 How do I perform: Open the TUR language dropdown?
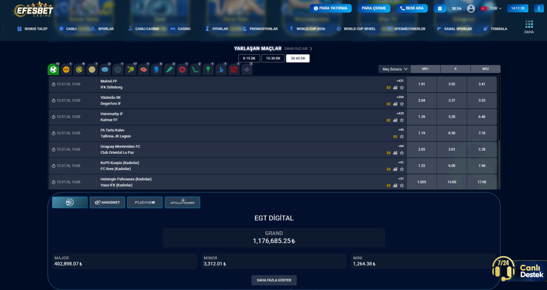point(491,8)
